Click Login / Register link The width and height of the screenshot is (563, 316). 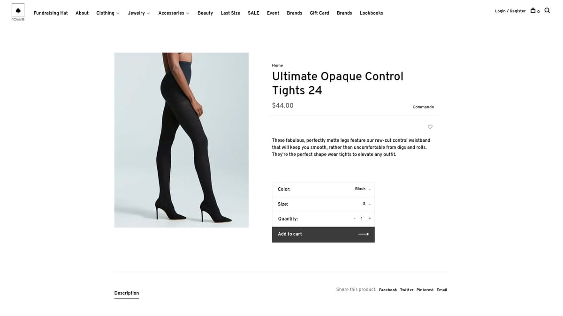coord(510,11)
